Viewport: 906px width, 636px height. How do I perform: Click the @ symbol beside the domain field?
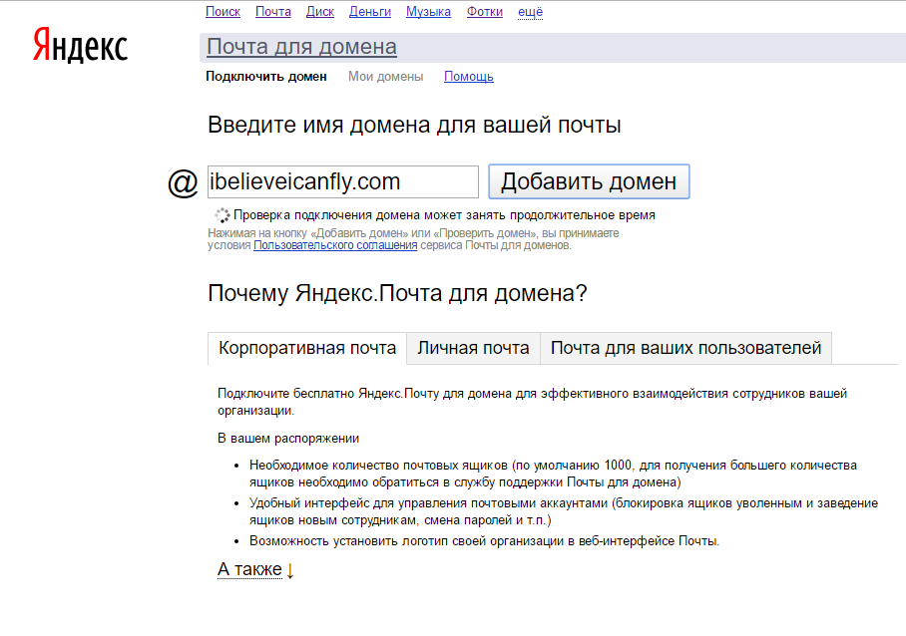tap(184, 183)
